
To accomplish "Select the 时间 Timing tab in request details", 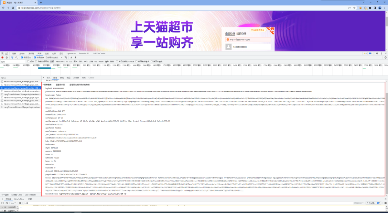I will [x=83, y=77].
